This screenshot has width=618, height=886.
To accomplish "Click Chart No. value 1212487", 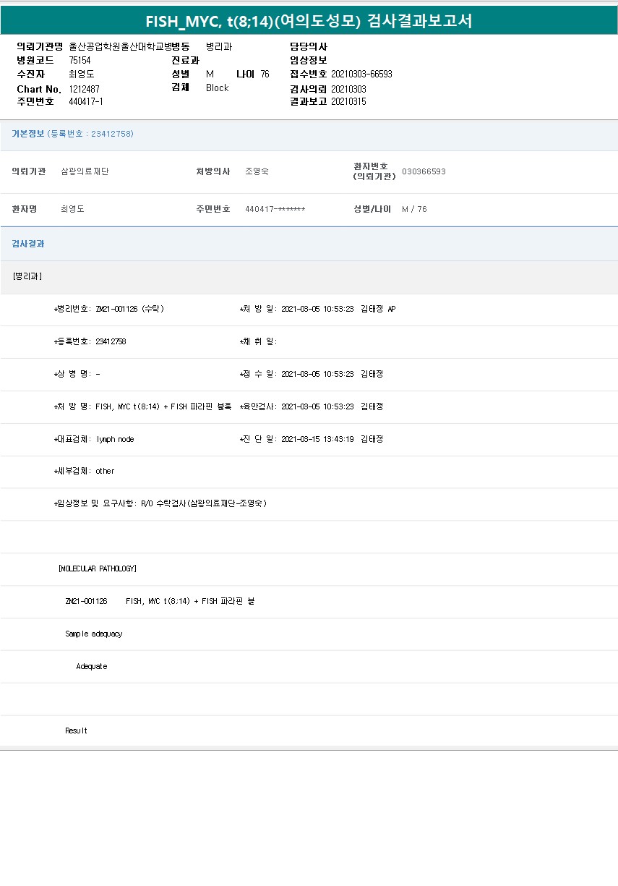I will click(85, 88).
